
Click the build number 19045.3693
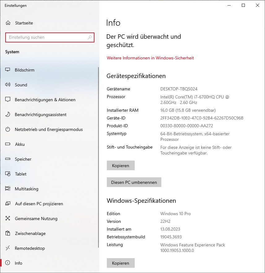[171, 237]
